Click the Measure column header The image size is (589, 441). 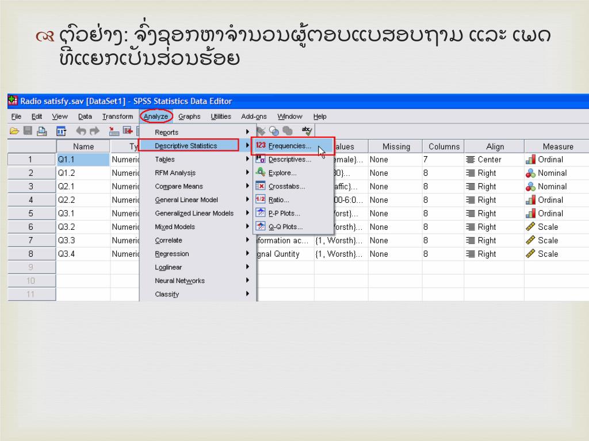point(557,146)
